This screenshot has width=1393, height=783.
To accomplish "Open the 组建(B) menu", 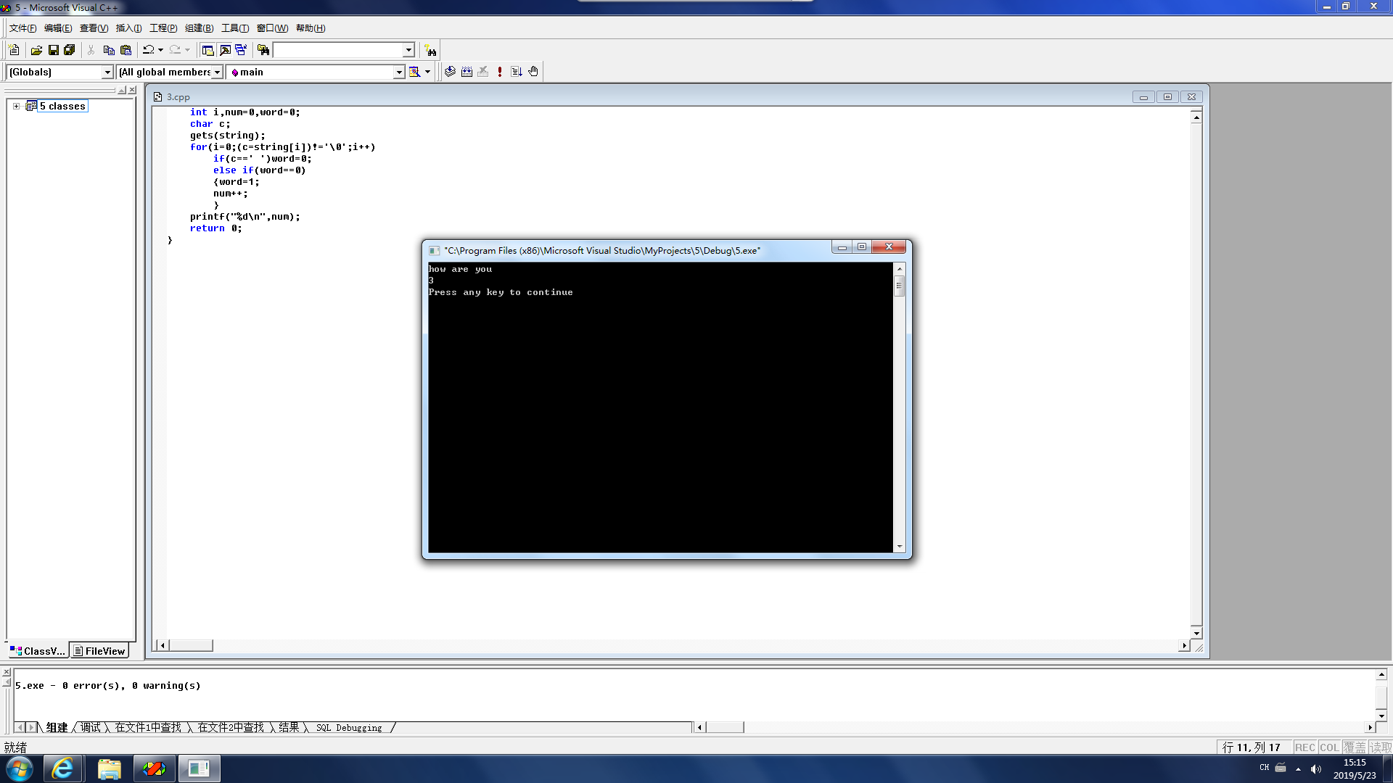I will (x=199, y=28).
